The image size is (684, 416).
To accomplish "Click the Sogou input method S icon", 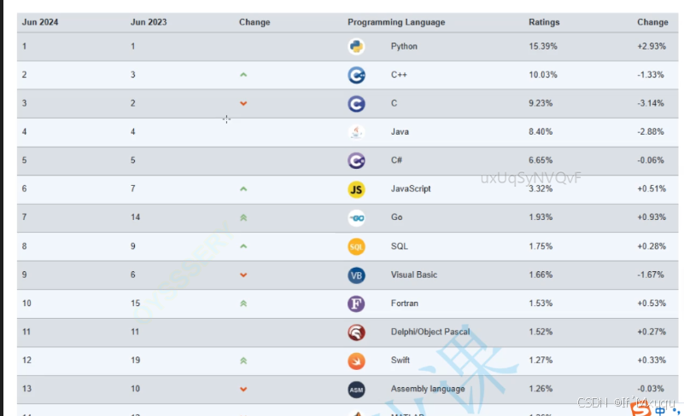I will 640,409.
